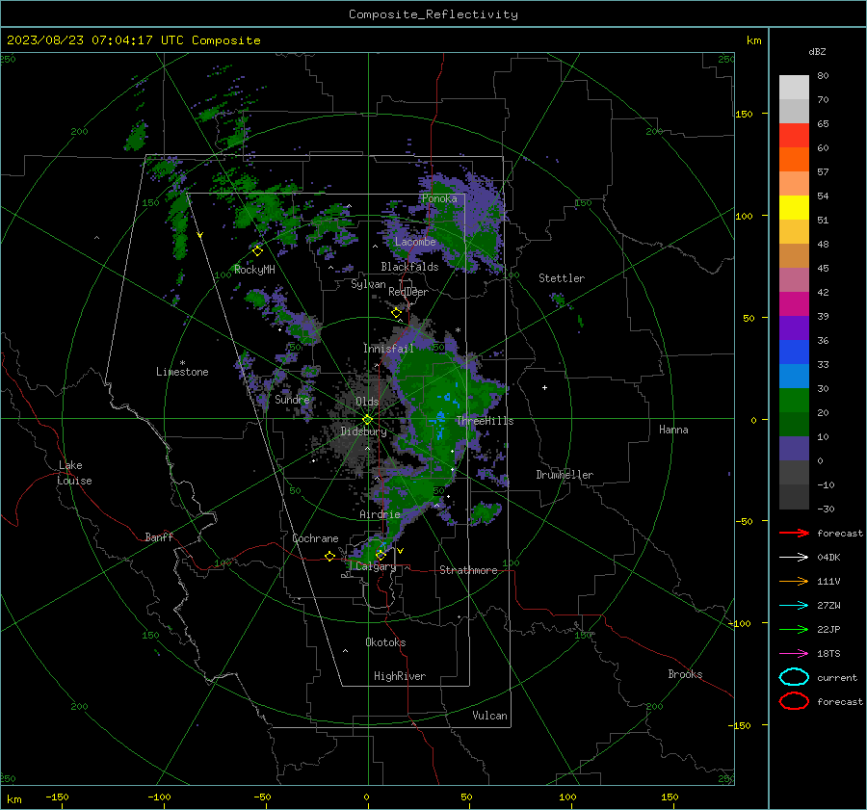867x810 pixels.
Task: Click the asterisk marker above Limestone
Action: pos(182,363)
